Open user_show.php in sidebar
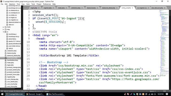171x96 pixels. tap(12, 86)
